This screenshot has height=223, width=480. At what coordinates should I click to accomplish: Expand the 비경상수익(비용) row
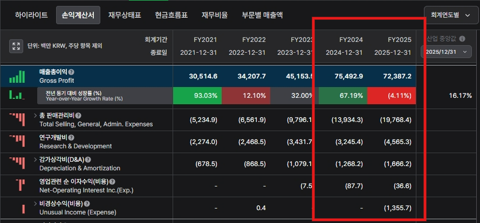[x=35, y=204]
